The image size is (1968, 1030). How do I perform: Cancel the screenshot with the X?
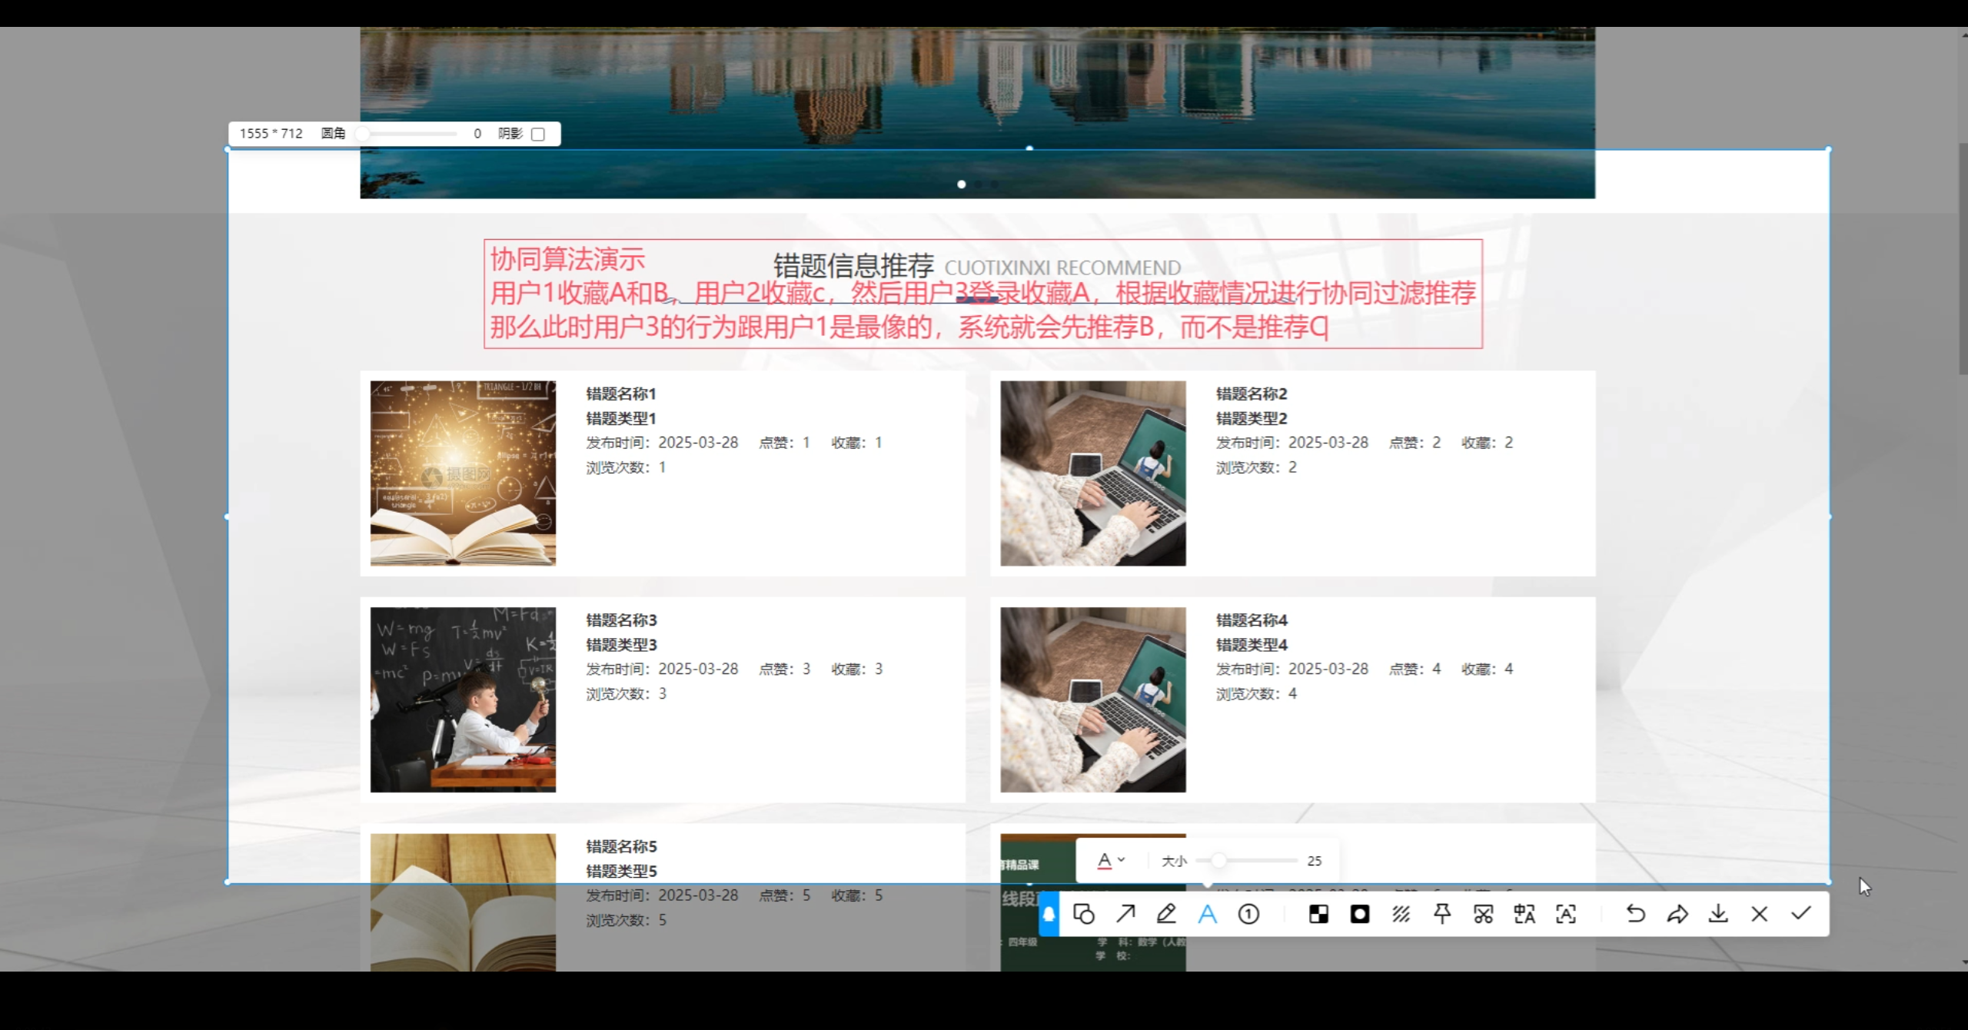pyautogui.click(x=1759, y=914)
